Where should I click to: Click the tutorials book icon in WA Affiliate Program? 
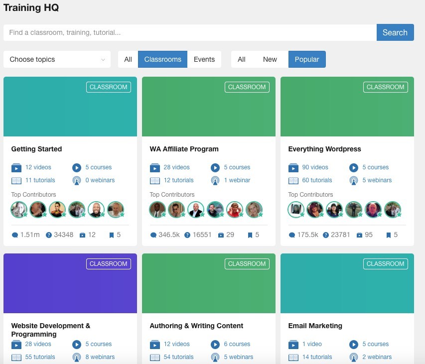click(155, 181)
